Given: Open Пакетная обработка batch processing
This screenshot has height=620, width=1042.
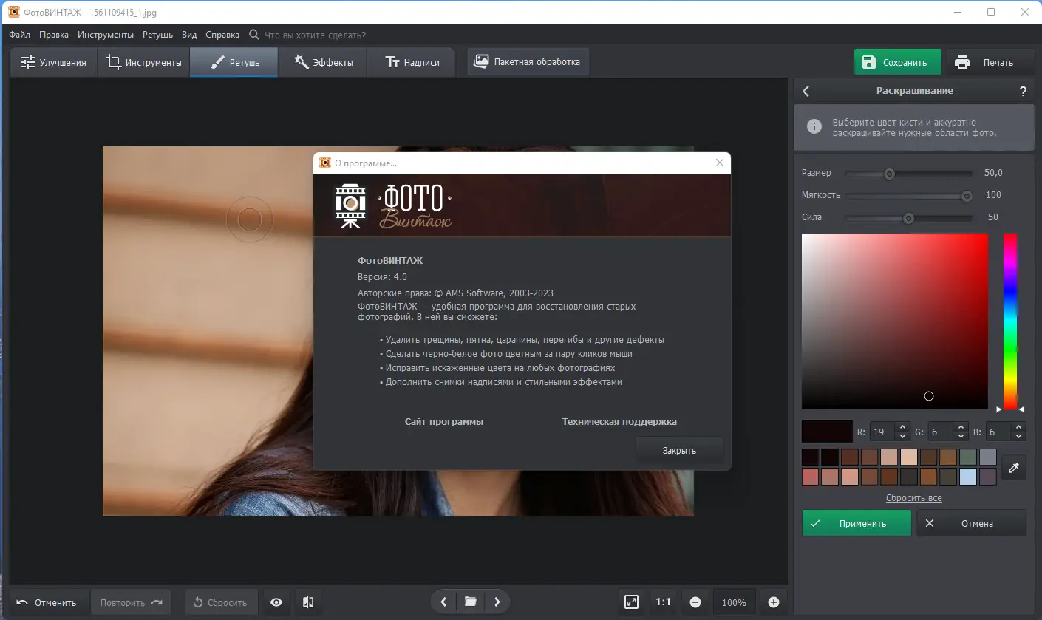Looking at the screenshot, I should click(528, 61).
